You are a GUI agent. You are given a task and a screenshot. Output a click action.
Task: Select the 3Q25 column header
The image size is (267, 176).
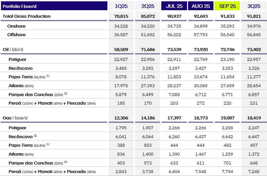(254, 6)
